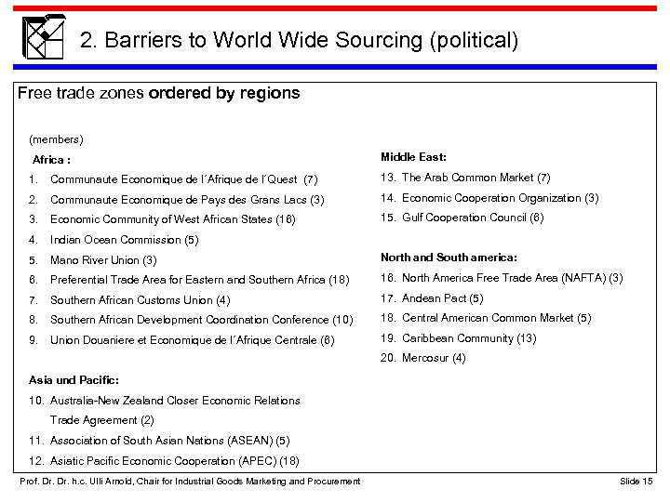This screenshot has width=670, height=502.
Task: Select the slide title 'Barriers to World Wide Sourcing (political)'
Action: pyautogui.click(x=311, y=40)
